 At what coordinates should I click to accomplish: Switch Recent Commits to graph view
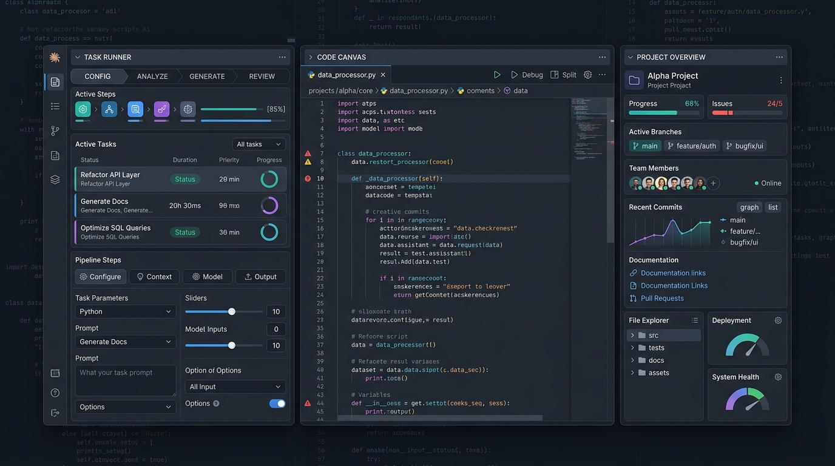point(749,207)
